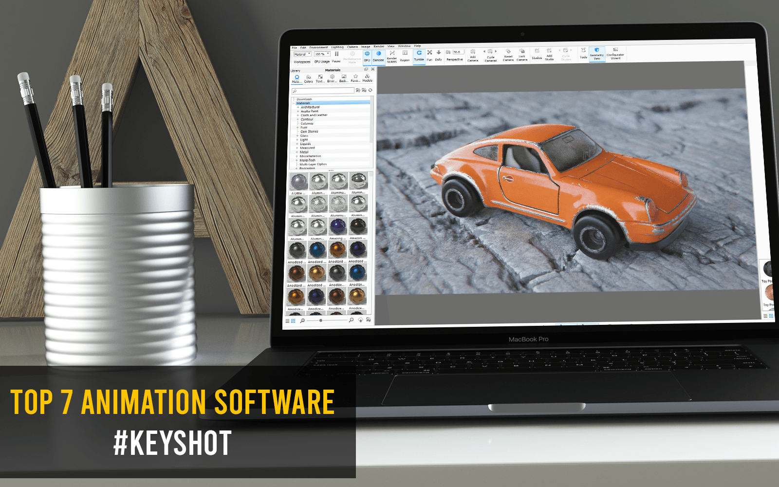Select the Gem Stones tree item
Image resolution: width=779 pixels, height=487 pixels.
pyautogui.click(x=309, y=131)
